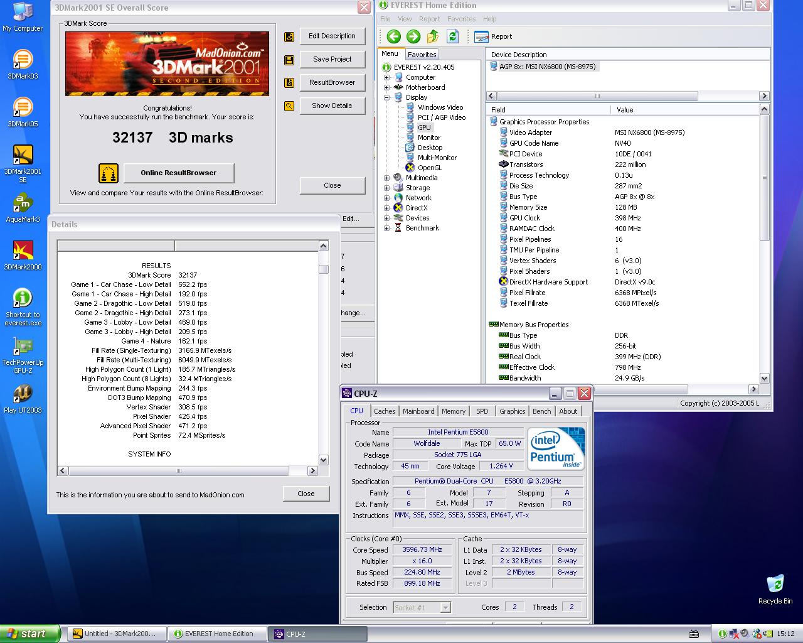Viewport: 803px width, 643px height.
Task: Click the EVEREST forward arrow toolbar icon
Action: click(413, 36)
